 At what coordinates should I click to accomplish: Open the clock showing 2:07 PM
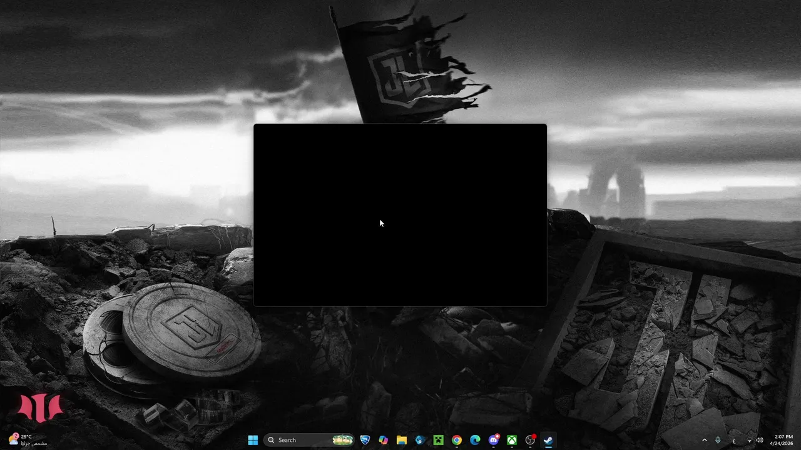click(x=783, y=440)
